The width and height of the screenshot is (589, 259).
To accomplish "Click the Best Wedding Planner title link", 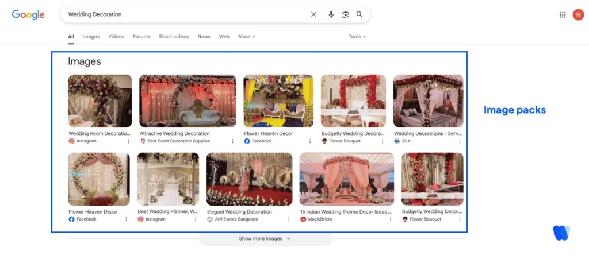I will point(167,212).
